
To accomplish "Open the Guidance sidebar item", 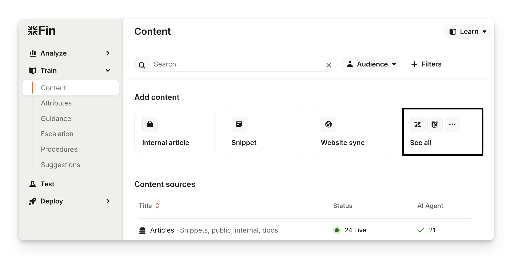I will click(56, 119).
